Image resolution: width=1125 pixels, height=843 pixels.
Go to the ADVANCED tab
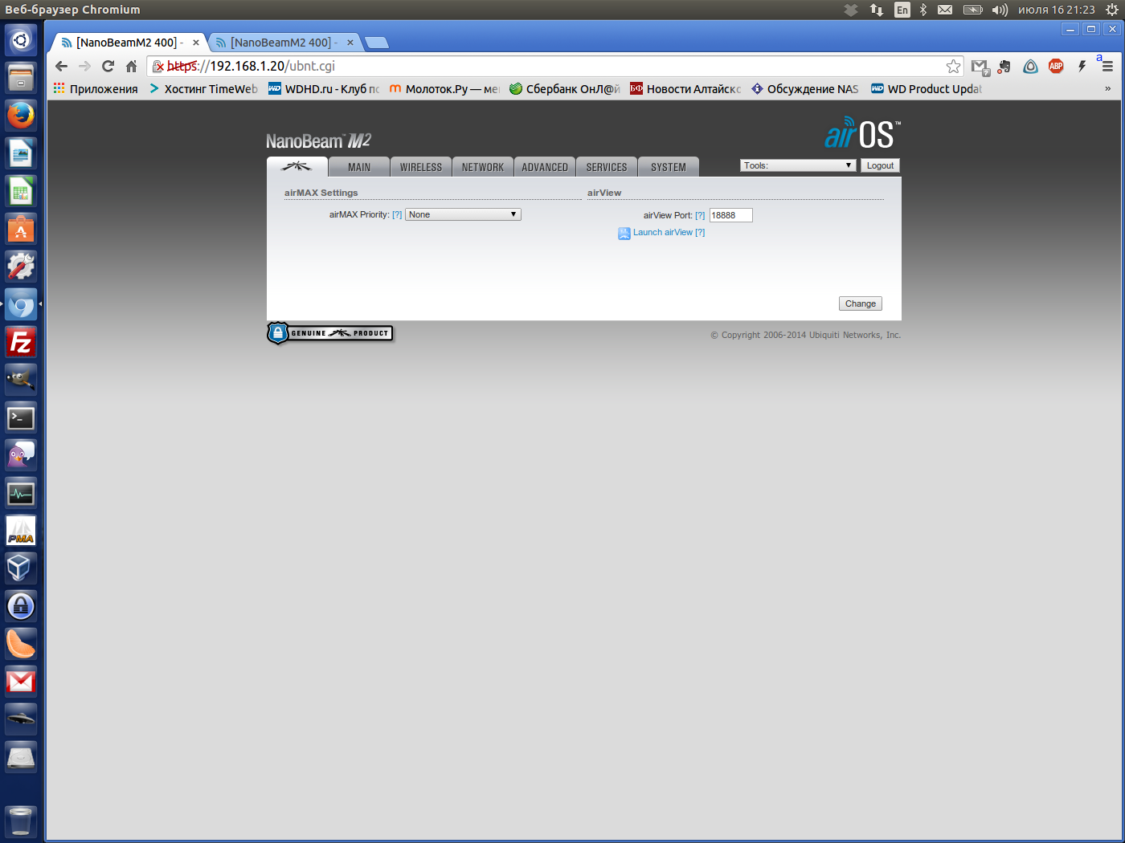(545, 167)
